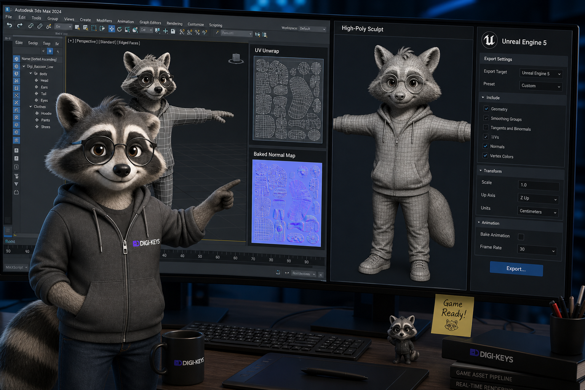The width and height of the screenshot is (585, 390).
Task: Click the [+] viewport menu label
Action: (x=71, y=40)
